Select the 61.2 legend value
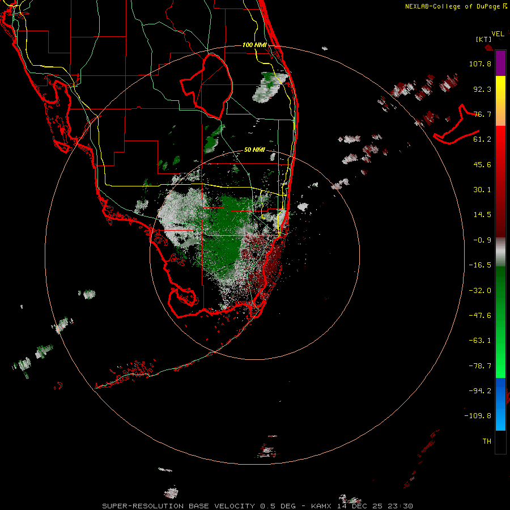 pos(482,139)
